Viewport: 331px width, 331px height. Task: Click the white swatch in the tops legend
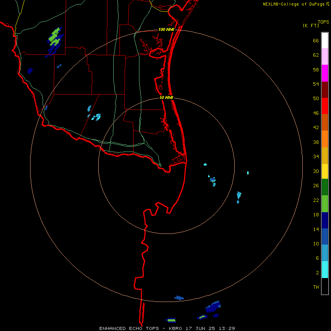point(325,40)
